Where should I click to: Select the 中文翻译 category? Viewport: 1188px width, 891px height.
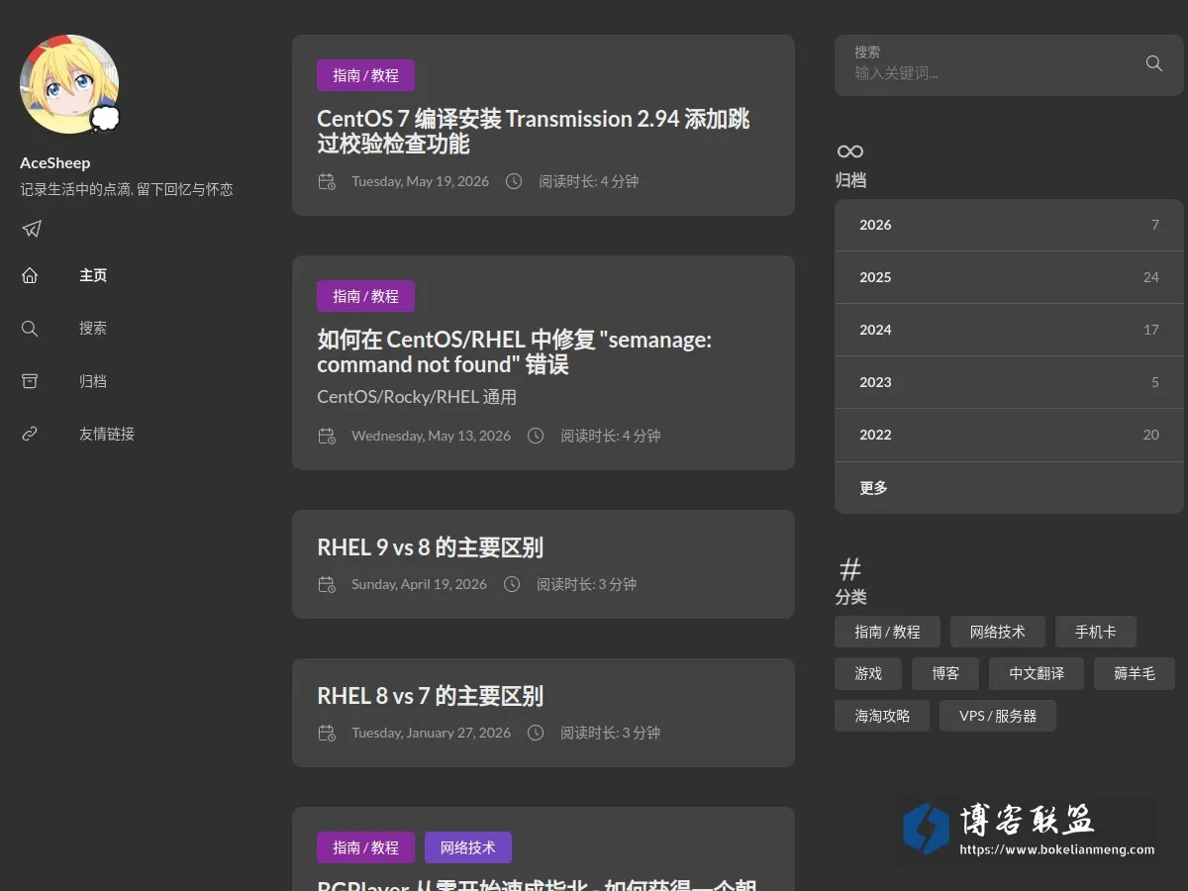tap(1037, 673)
